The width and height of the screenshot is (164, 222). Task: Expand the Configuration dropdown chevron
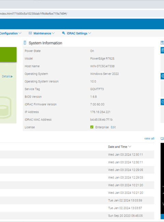20,33
